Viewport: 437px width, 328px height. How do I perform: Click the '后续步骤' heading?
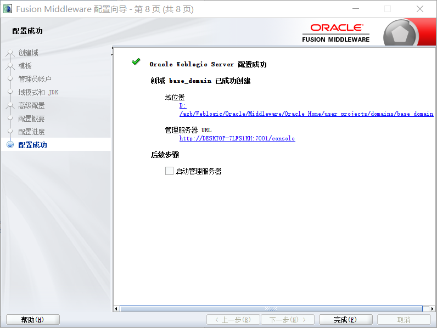pyautogui.click(x=165, y=155)
